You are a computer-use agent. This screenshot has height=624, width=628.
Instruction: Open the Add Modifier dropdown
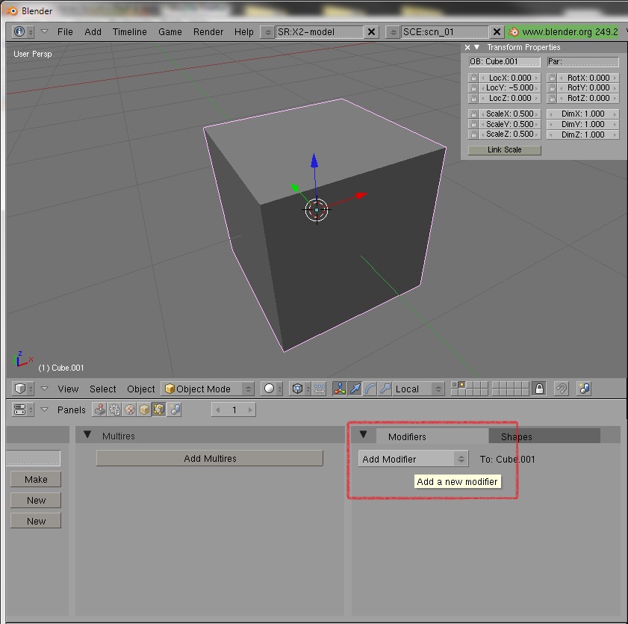[x=413, y=459]
